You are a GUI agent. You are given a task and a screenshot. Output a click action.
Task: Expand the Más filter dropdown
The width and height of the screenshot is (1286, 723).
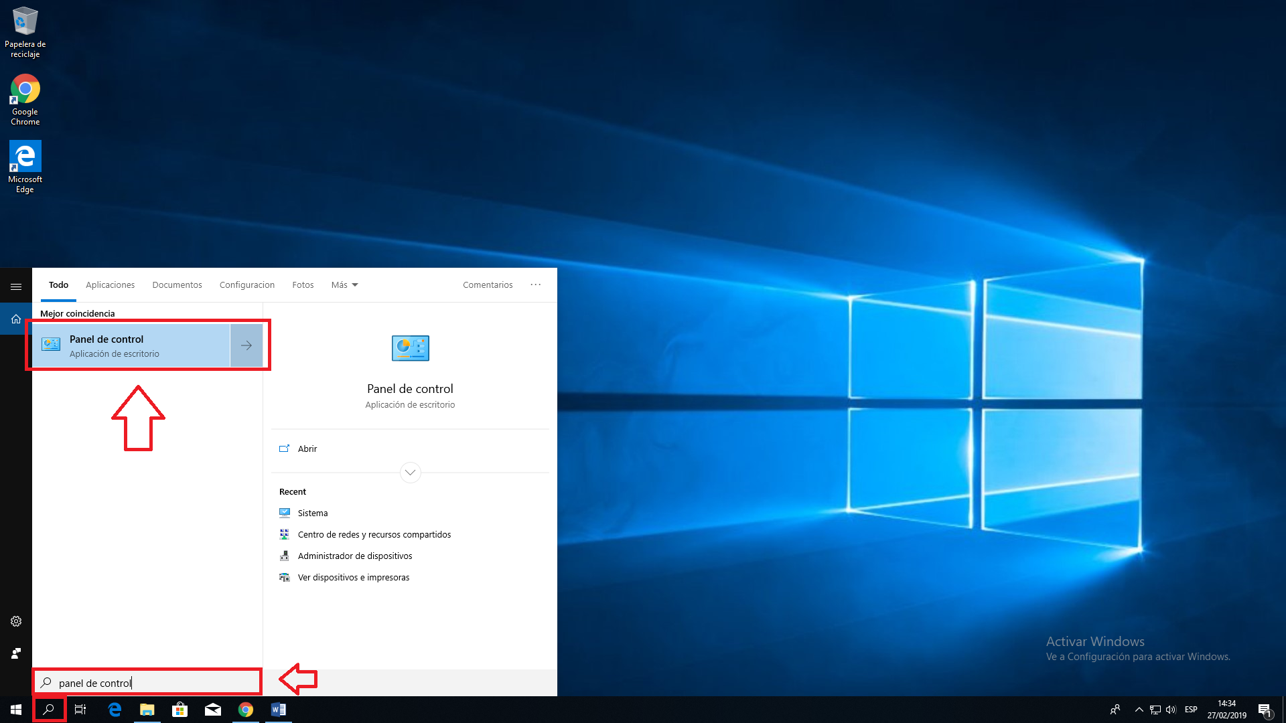tap(344, 285)
